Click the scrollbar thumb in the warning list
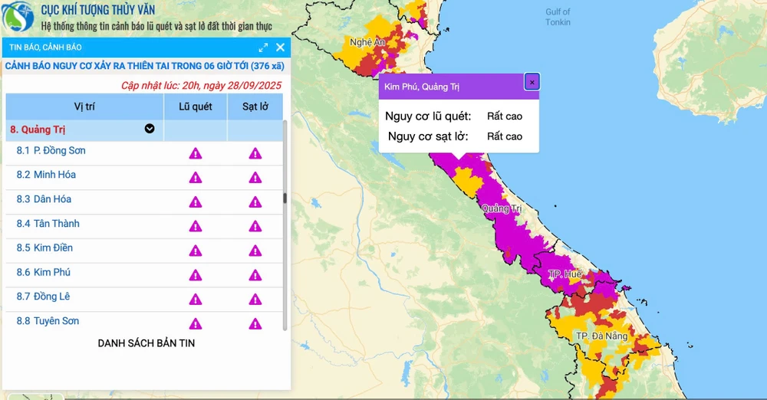Screen dimensions: 767x400 [285, 198]
